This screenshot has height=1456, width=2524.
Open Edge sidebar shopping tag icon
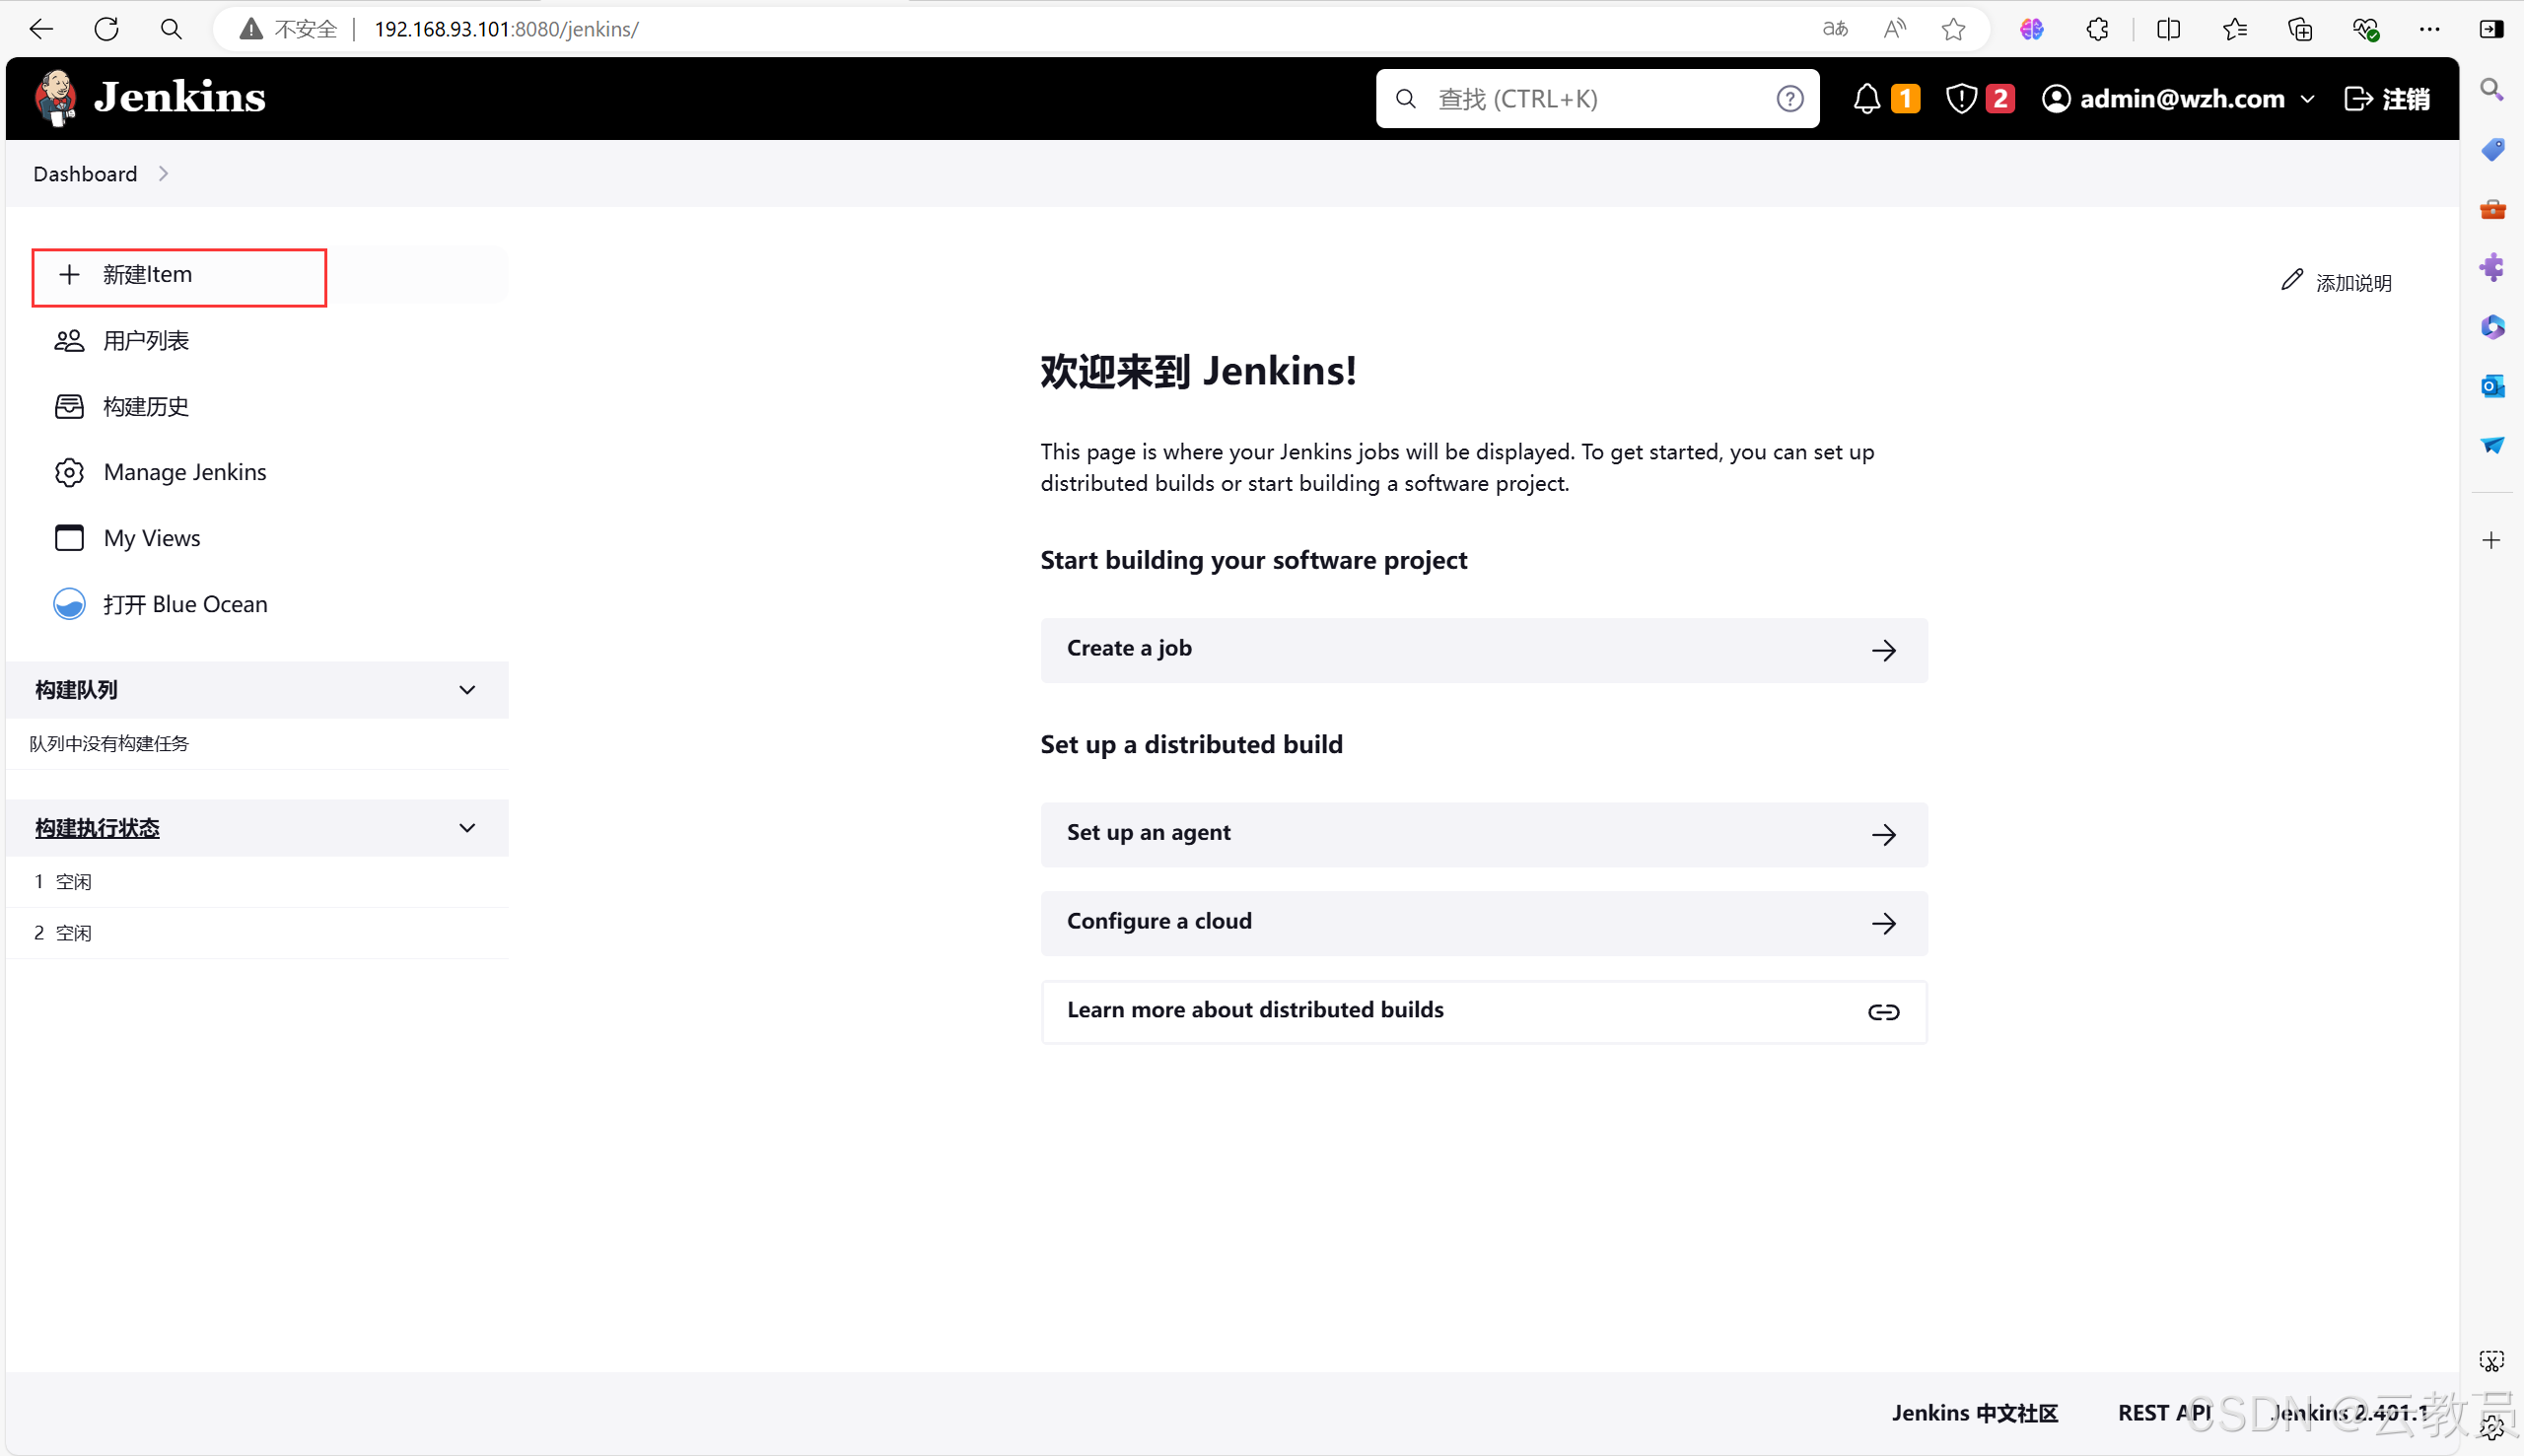coord(2492,150)
